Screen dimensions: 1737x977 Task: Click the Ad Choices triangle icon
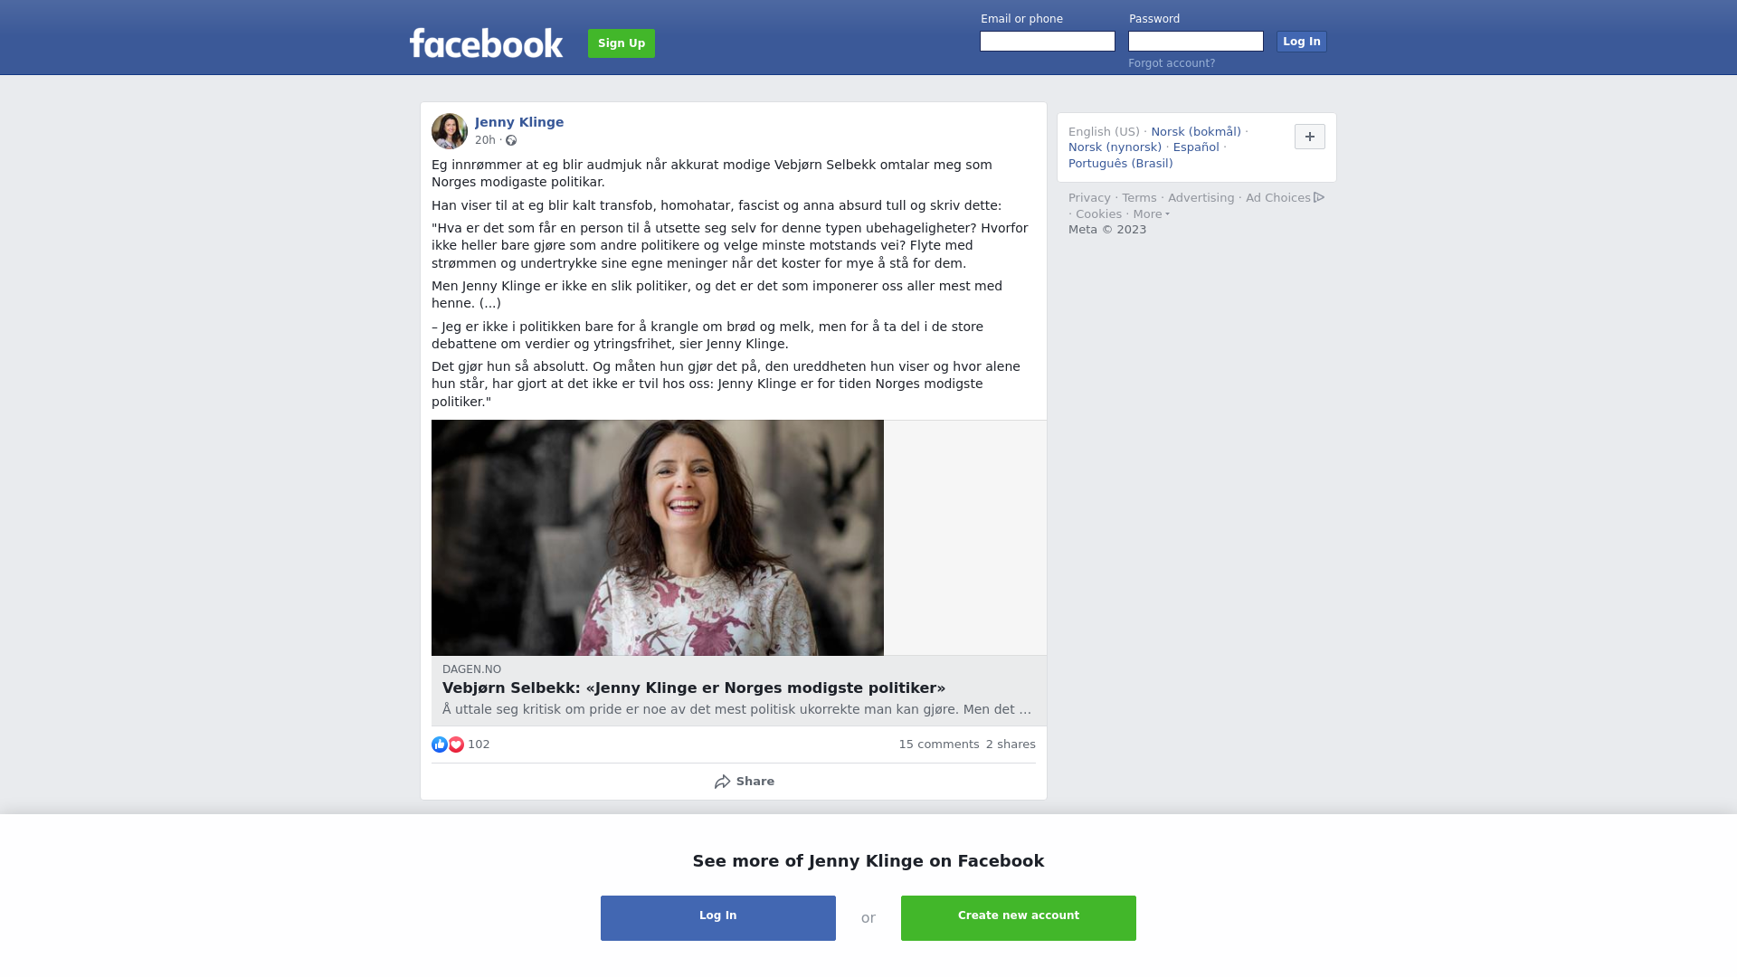(1319, 197)
